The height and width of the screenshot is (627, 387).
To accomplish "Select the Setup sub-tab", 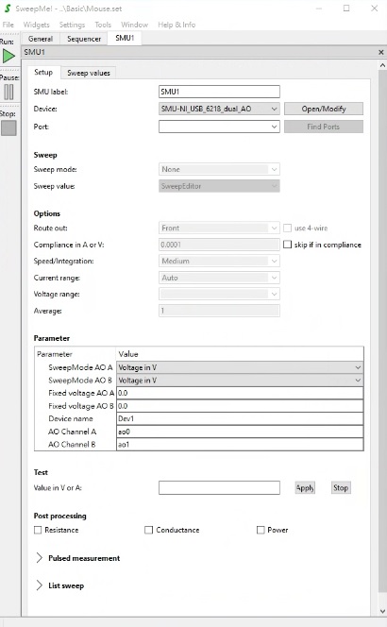I will (x=43, y=72).
